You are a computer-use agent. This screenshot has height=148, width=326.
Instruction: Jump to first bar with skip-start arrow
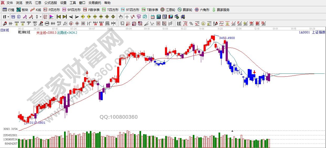59,17
